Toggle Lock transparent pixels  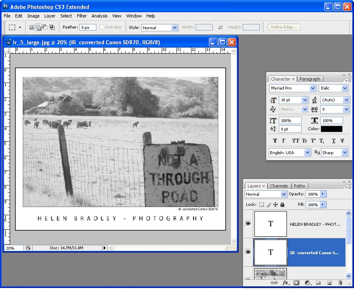pos(261,205)
